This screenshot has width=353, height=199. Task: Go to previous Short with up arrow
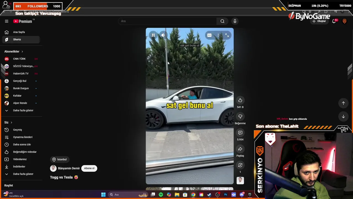point(343,103)
